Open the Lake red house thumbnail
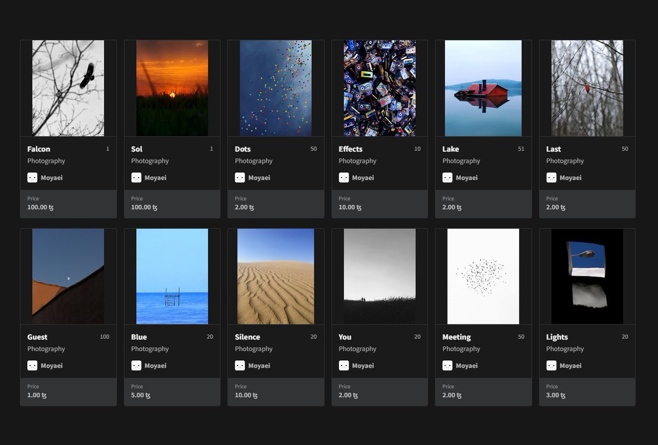658x445 pixels. pyautogui.click(x=483, y=88)
